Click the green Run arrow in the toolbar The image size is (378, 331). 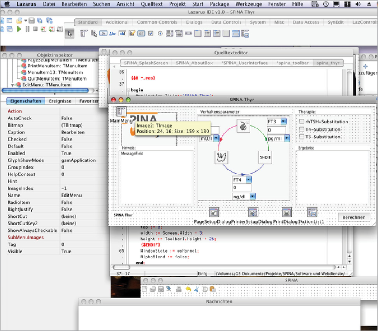pyautogui.click(x=18, y=30)
